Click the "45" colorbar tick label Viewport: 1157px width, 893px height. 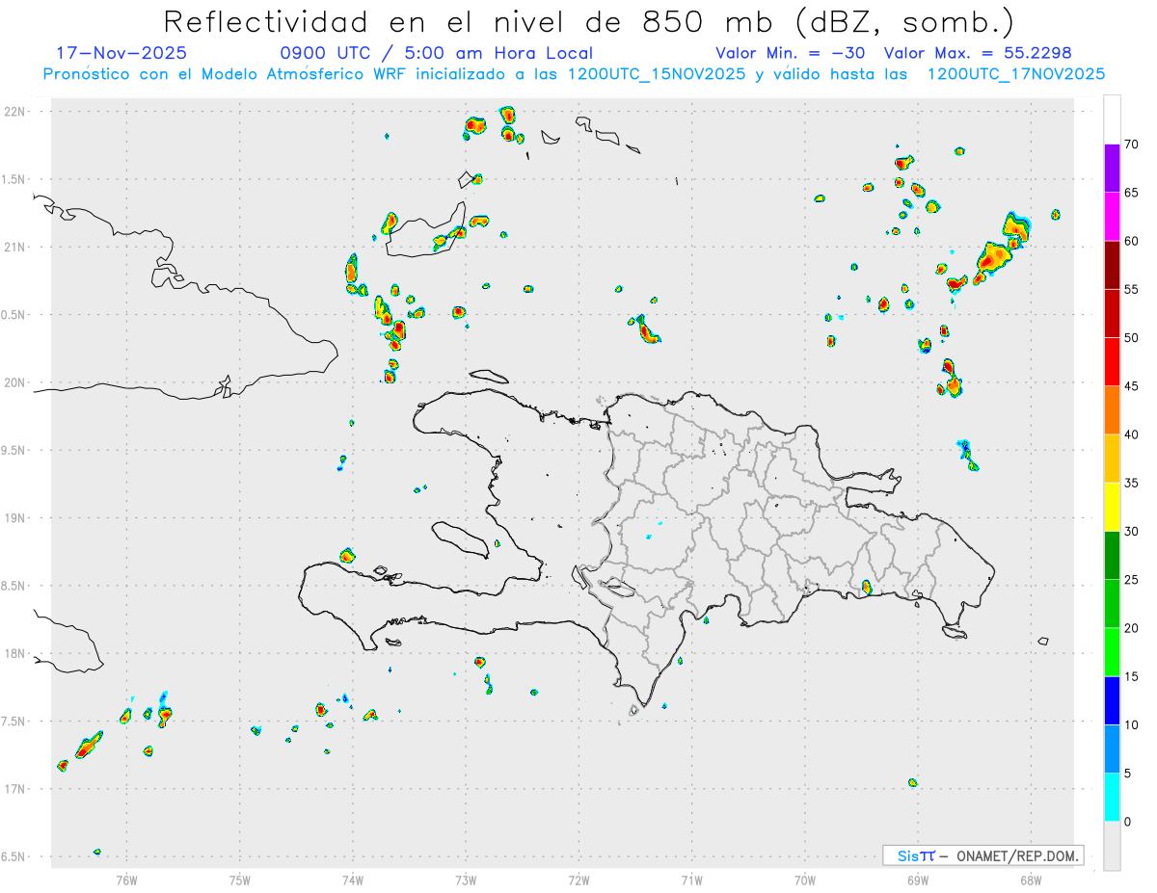1131,386
